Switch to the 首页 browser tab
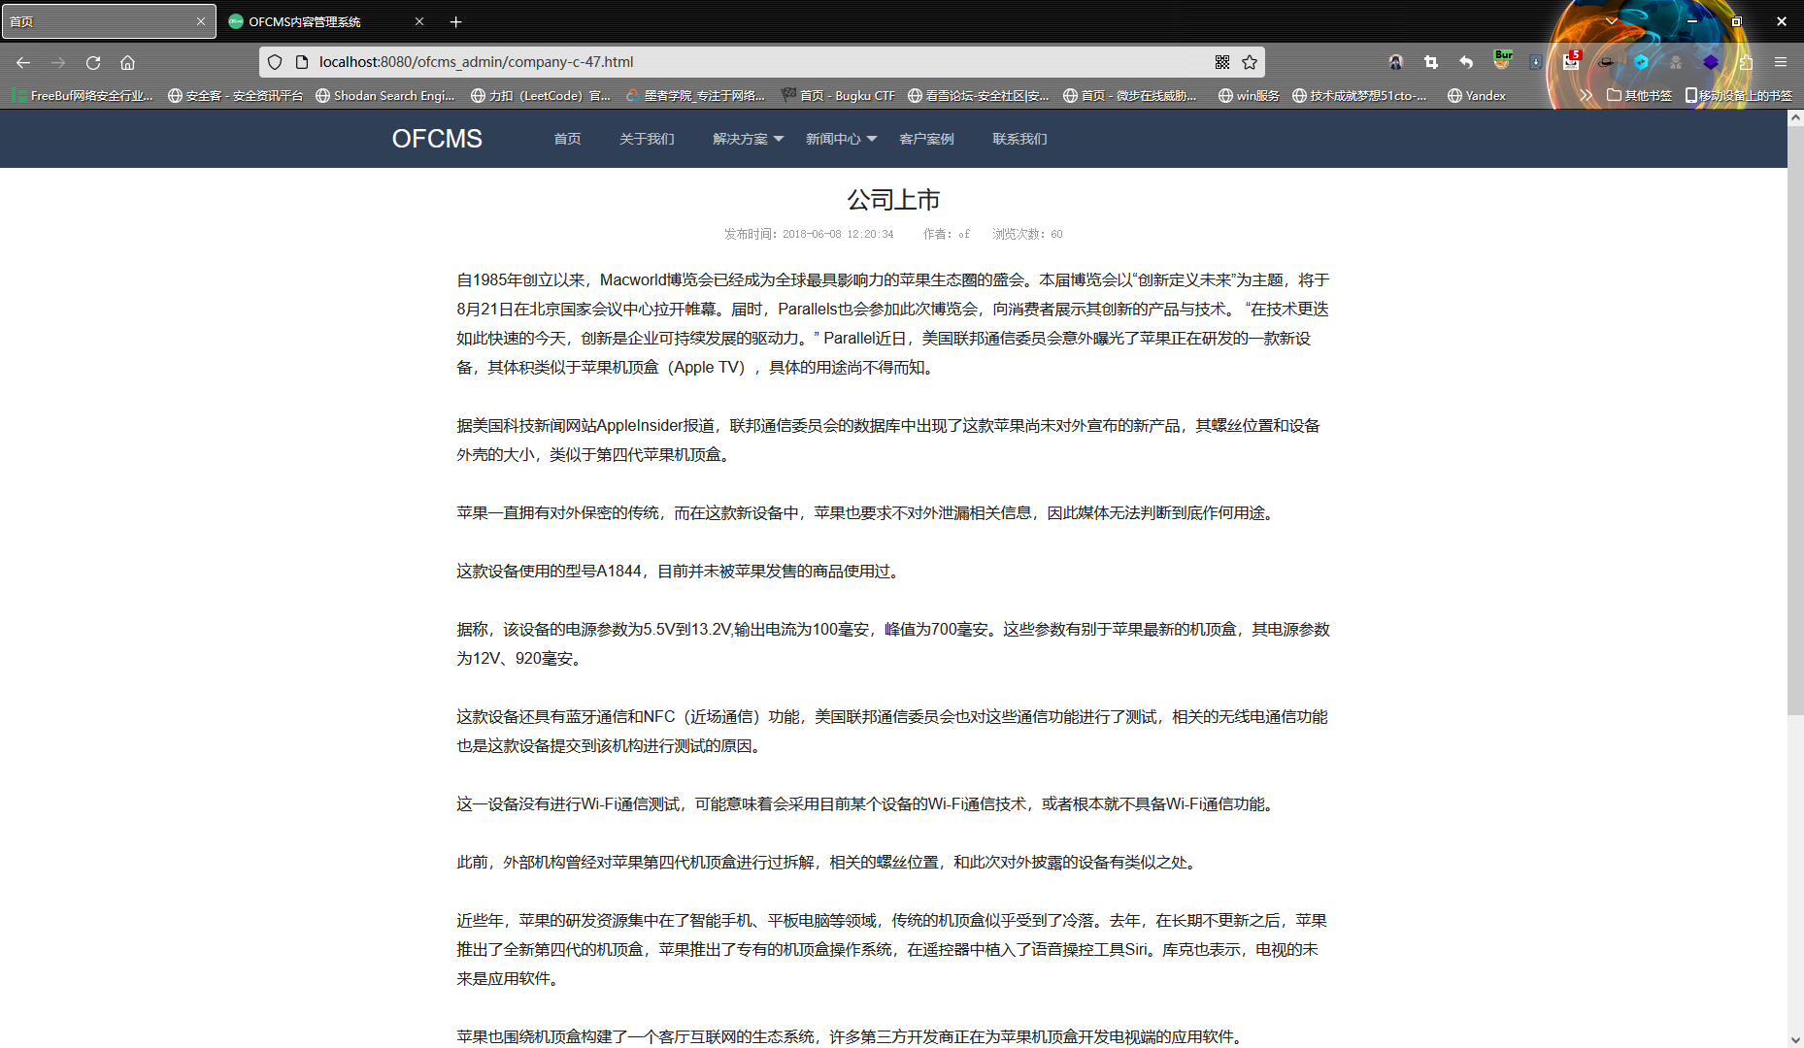This screenshot has height=1048, width=1804. click(x=97, y=20)
